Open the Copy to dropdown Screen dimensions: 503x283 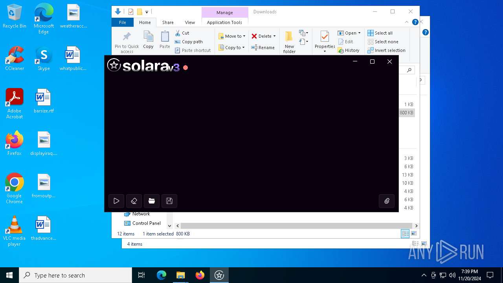[x=231, y=48]
